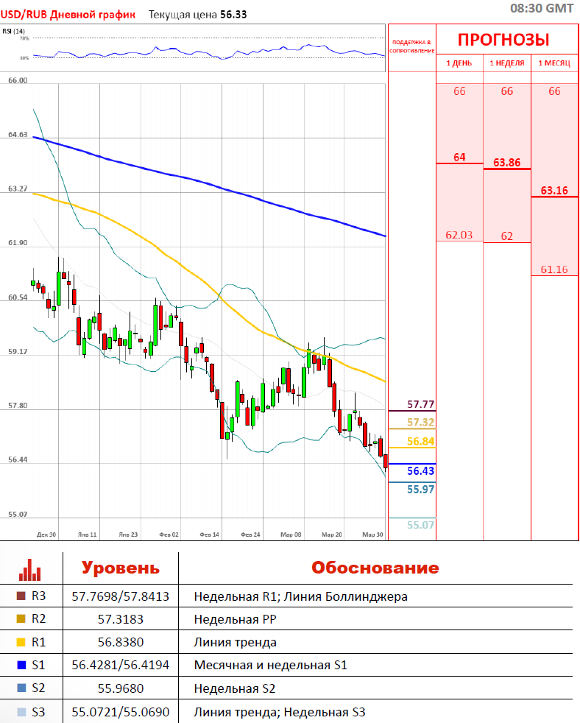Switch to the 1 НЕДЕЛЯ forecast column

point(507,63)
